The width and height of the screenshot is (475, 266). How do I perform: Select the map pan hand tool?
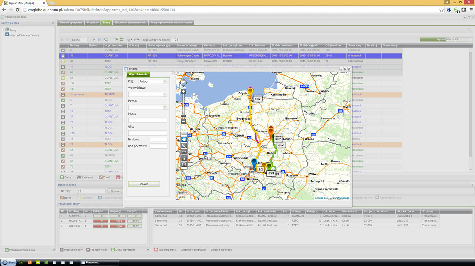[184, 139]
